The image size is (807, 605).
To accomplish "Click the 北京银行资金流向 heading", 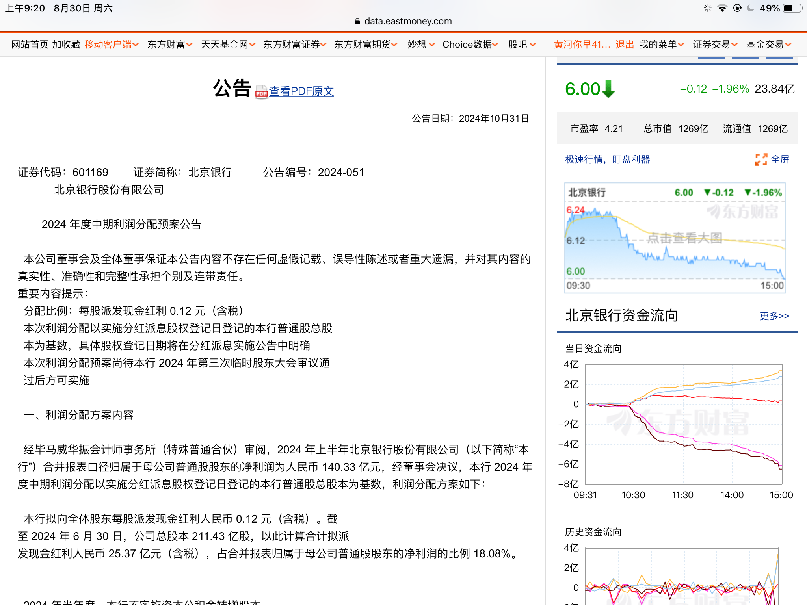I will coord(622,315).
